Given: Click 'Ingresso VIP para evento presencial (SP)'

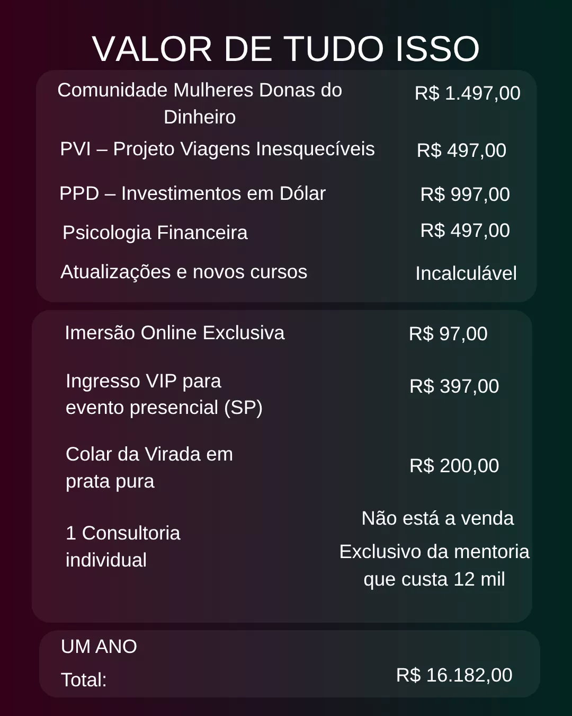Looking at the screenshot, I should tap(164, 394).
